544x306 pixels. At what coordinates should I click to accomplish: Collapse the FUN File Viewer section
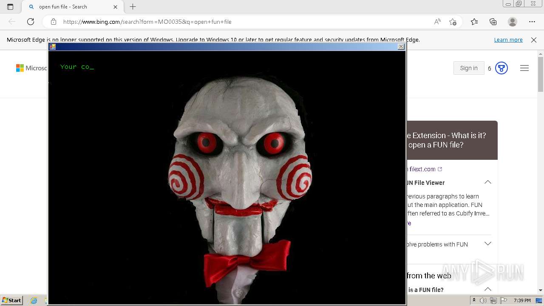pos(488,182)
